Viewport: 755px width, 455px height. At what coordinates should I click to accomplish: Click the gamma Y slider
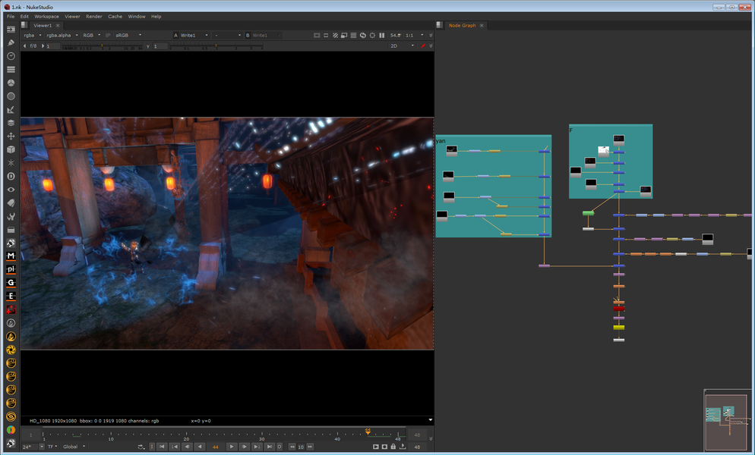point(216,46)
